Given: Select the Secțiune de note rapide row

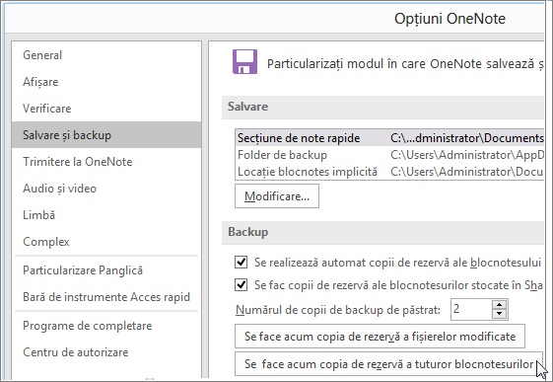Looking at the screenshot, I should click(389, 138).
